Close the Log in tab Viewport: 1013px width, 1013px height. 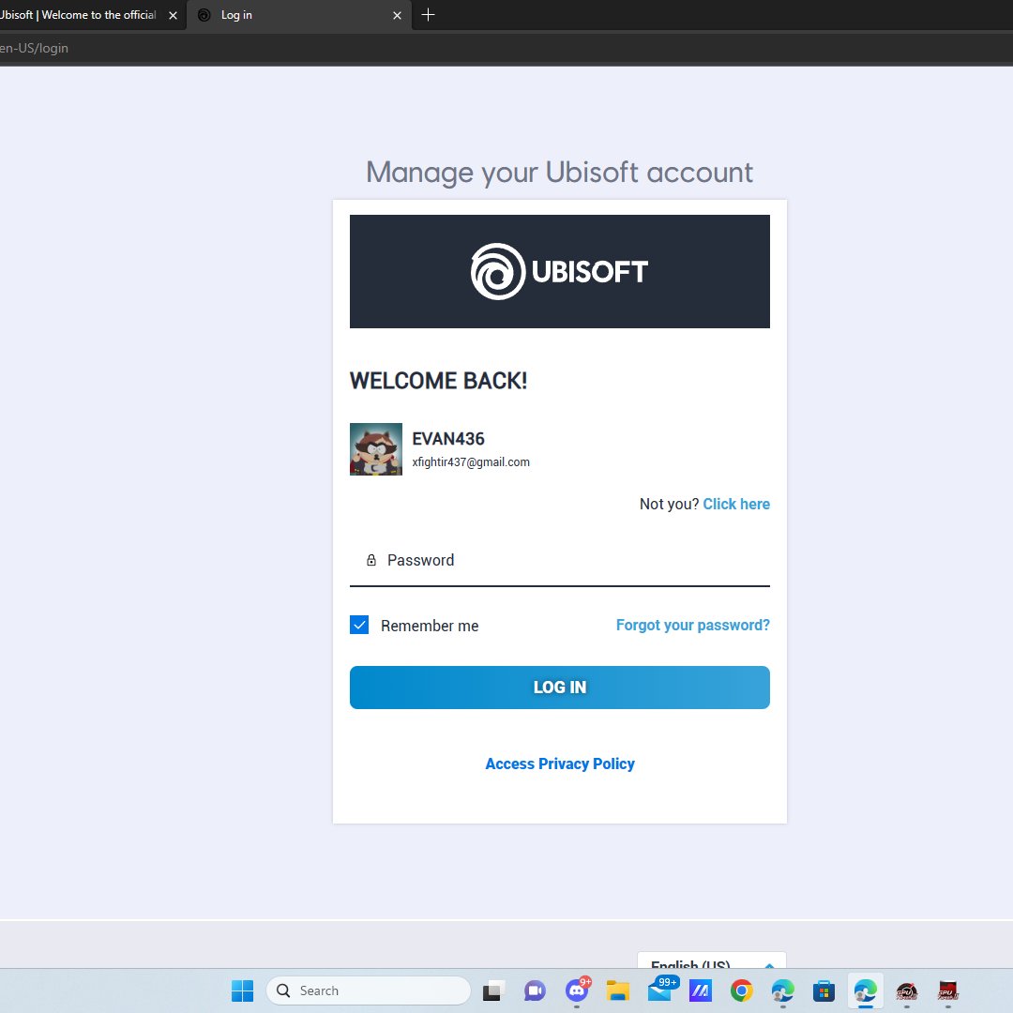[397, 15]
